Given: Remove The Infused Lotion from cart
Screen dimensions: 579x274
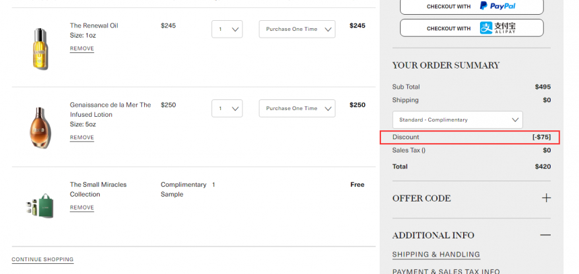Looking at the screenshot, I should [x=82, y=138].
